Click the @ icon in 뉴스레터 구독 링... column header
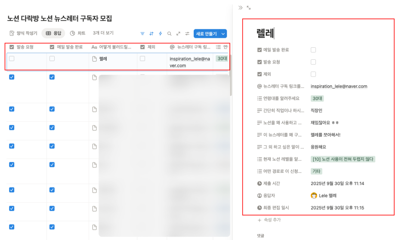Image resolution: width=402 pixels, height=240 pixels. point(172,47)
